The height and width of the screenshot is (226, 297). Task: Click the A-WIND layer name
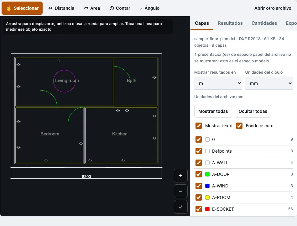point(220,186)
